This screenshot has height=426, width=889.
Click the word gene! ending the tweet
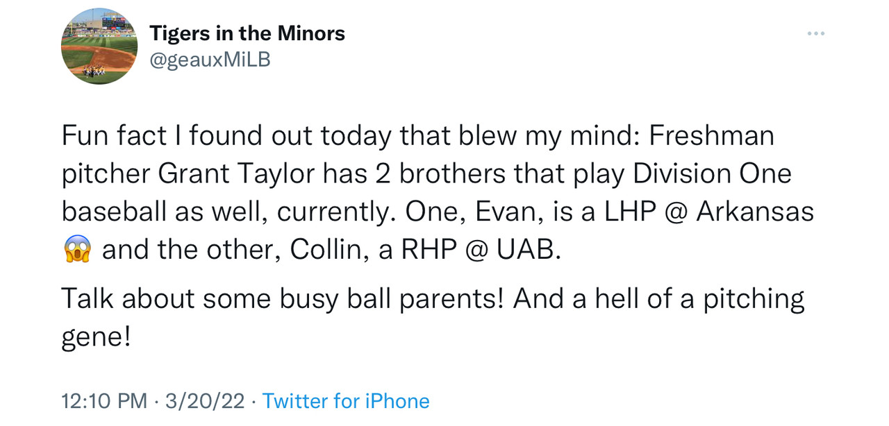(x=96, y=338)
